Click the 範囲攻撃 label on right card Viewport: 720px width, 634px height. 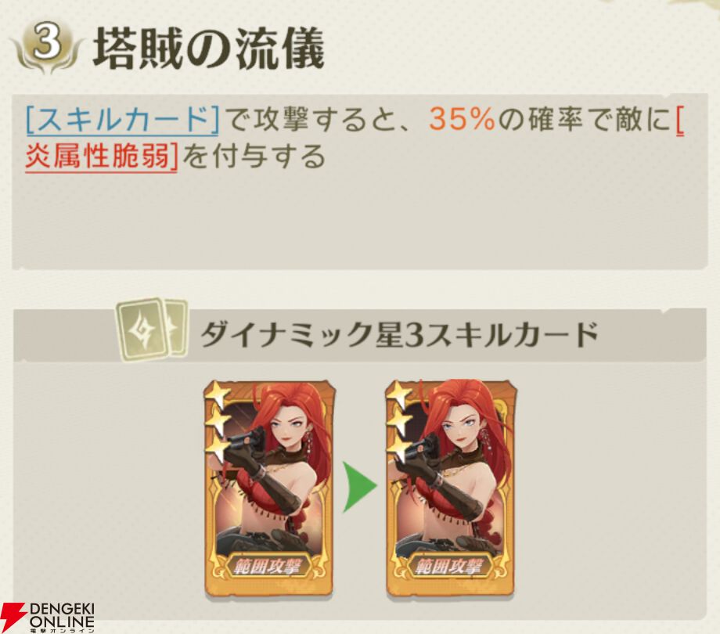(450, 567)
